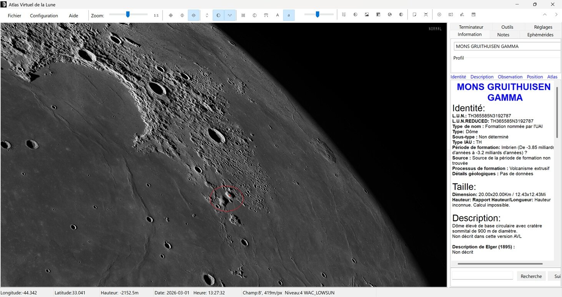Image resolution: width=562 pixels, height=297 pixels.
Task: Click the picture image toolbar icon
Action: (x=367, y=15)
